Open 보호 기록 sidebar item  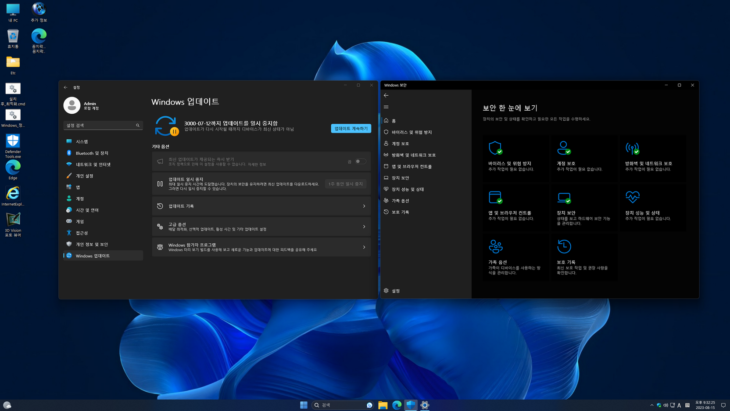[x=426, y=212]
